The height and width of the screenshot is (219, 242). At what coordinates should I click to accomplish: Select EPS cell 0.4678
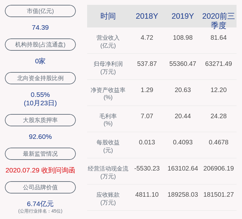coord(218,142)
